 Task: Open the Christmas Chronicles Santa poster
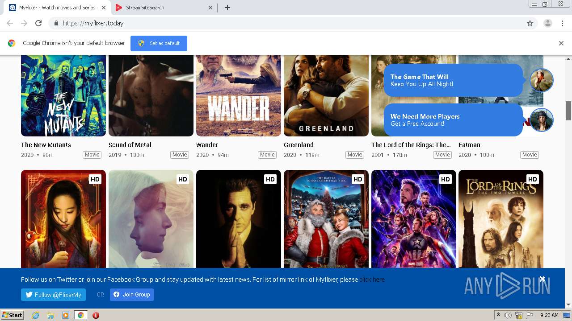pyautogui.click(x=326, y=219)
